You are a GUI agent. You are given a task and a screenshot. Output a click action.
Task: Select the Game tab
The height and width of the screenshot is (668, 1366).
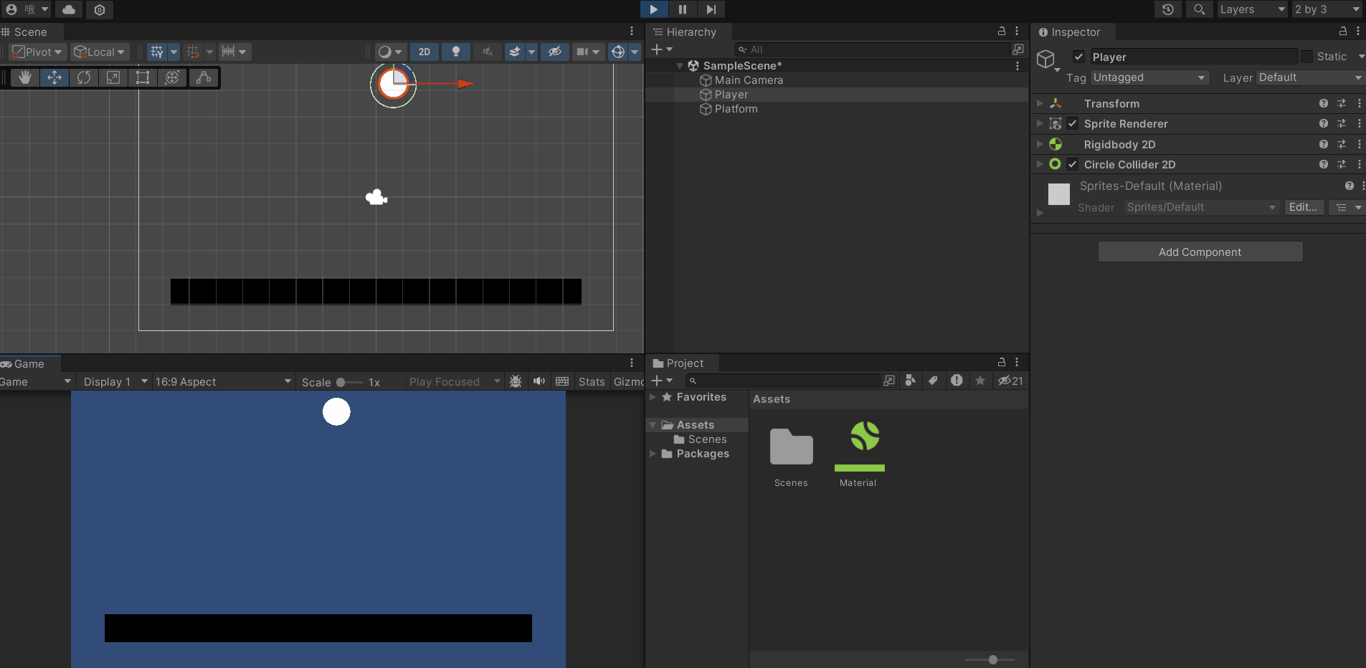(28, 364)
